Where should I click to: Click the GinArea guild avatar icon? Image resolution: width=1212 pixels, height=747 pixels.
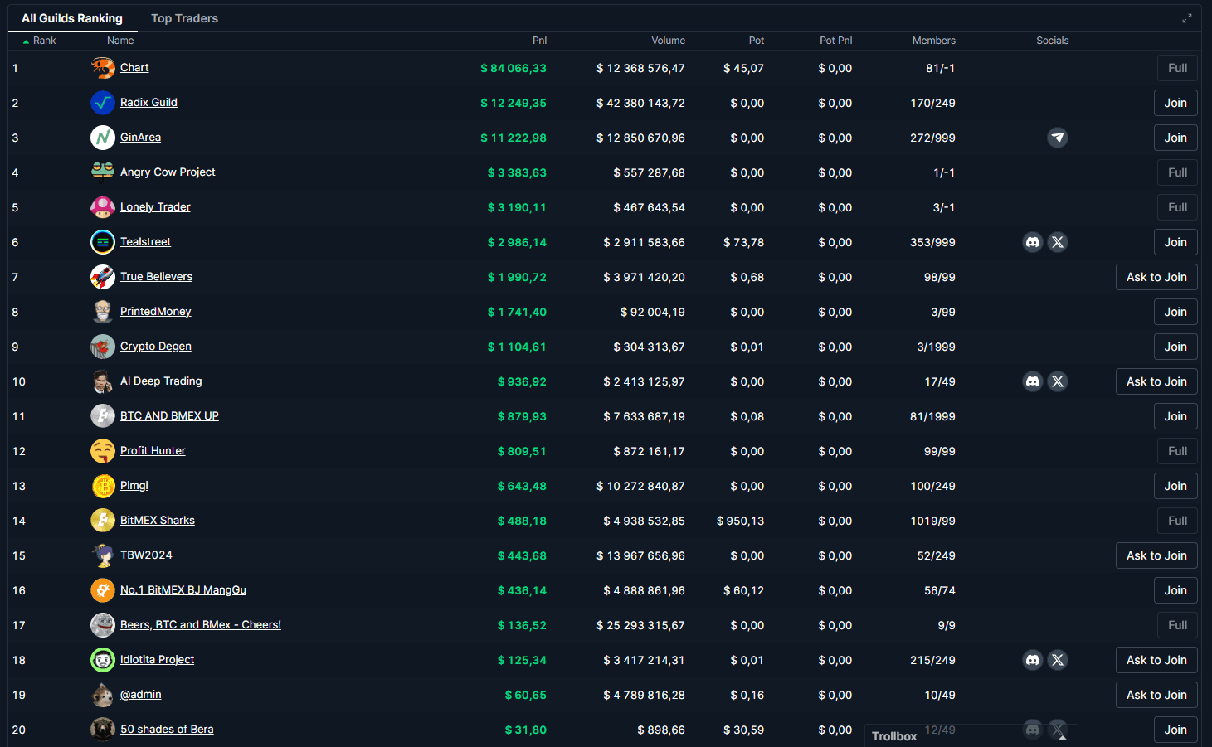click(103, 138)
